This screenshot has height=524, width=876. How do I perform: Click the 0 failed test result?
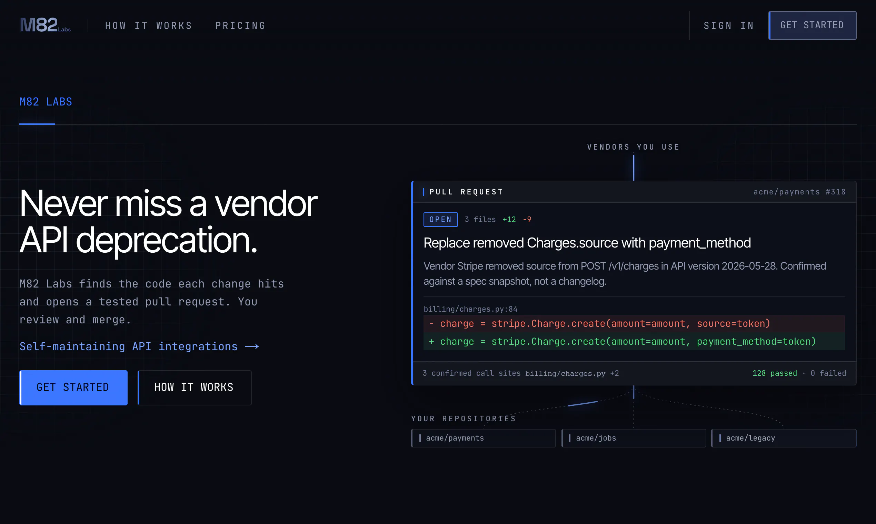tap(828, 373)
